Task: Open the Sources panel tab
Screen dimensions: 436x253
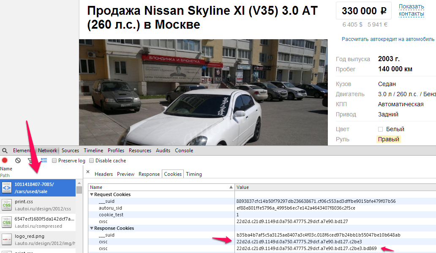Action: pos(71,151)
